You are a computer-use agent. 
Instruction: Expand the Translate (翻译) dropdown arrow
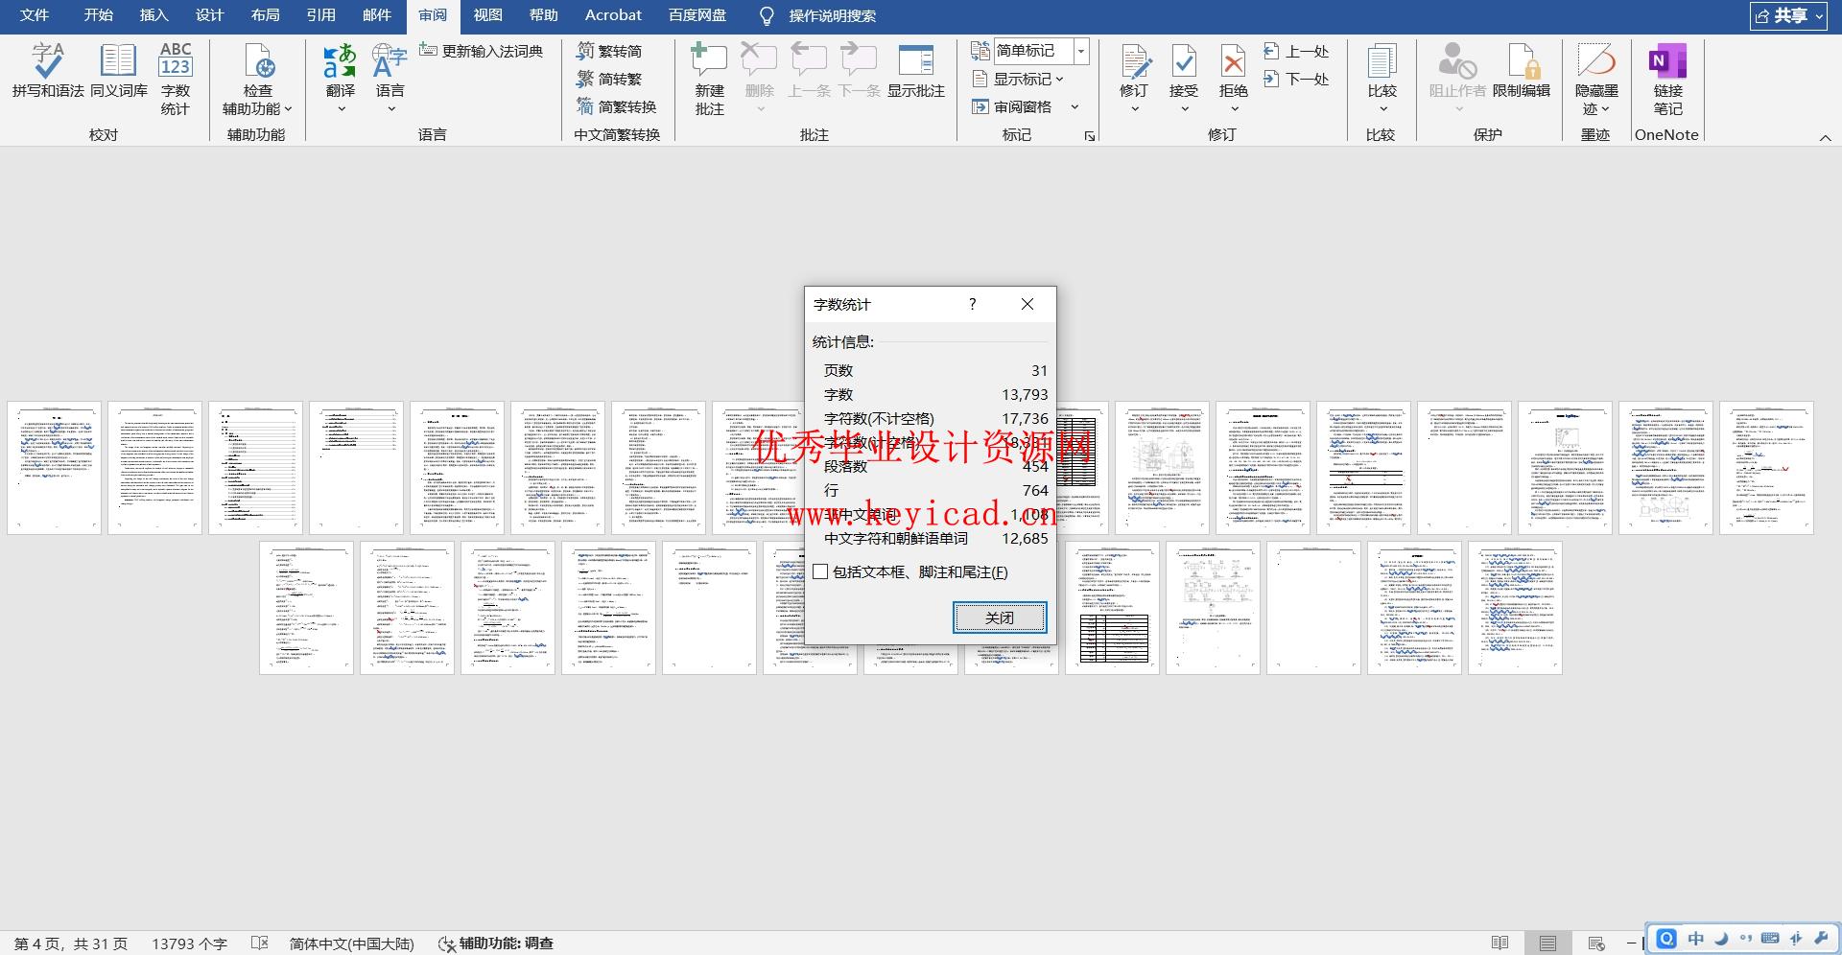point(341,108)
